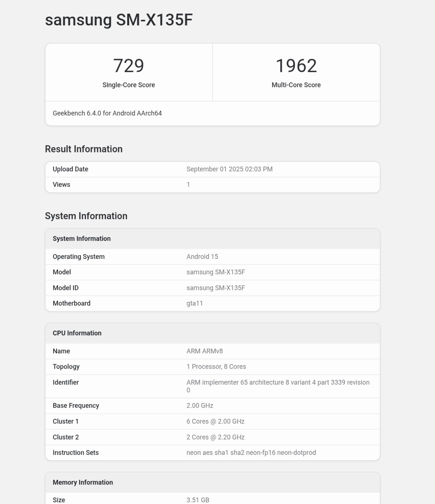Click the System Information section heading
Screen dimensions: 435x504
(86, 216)
